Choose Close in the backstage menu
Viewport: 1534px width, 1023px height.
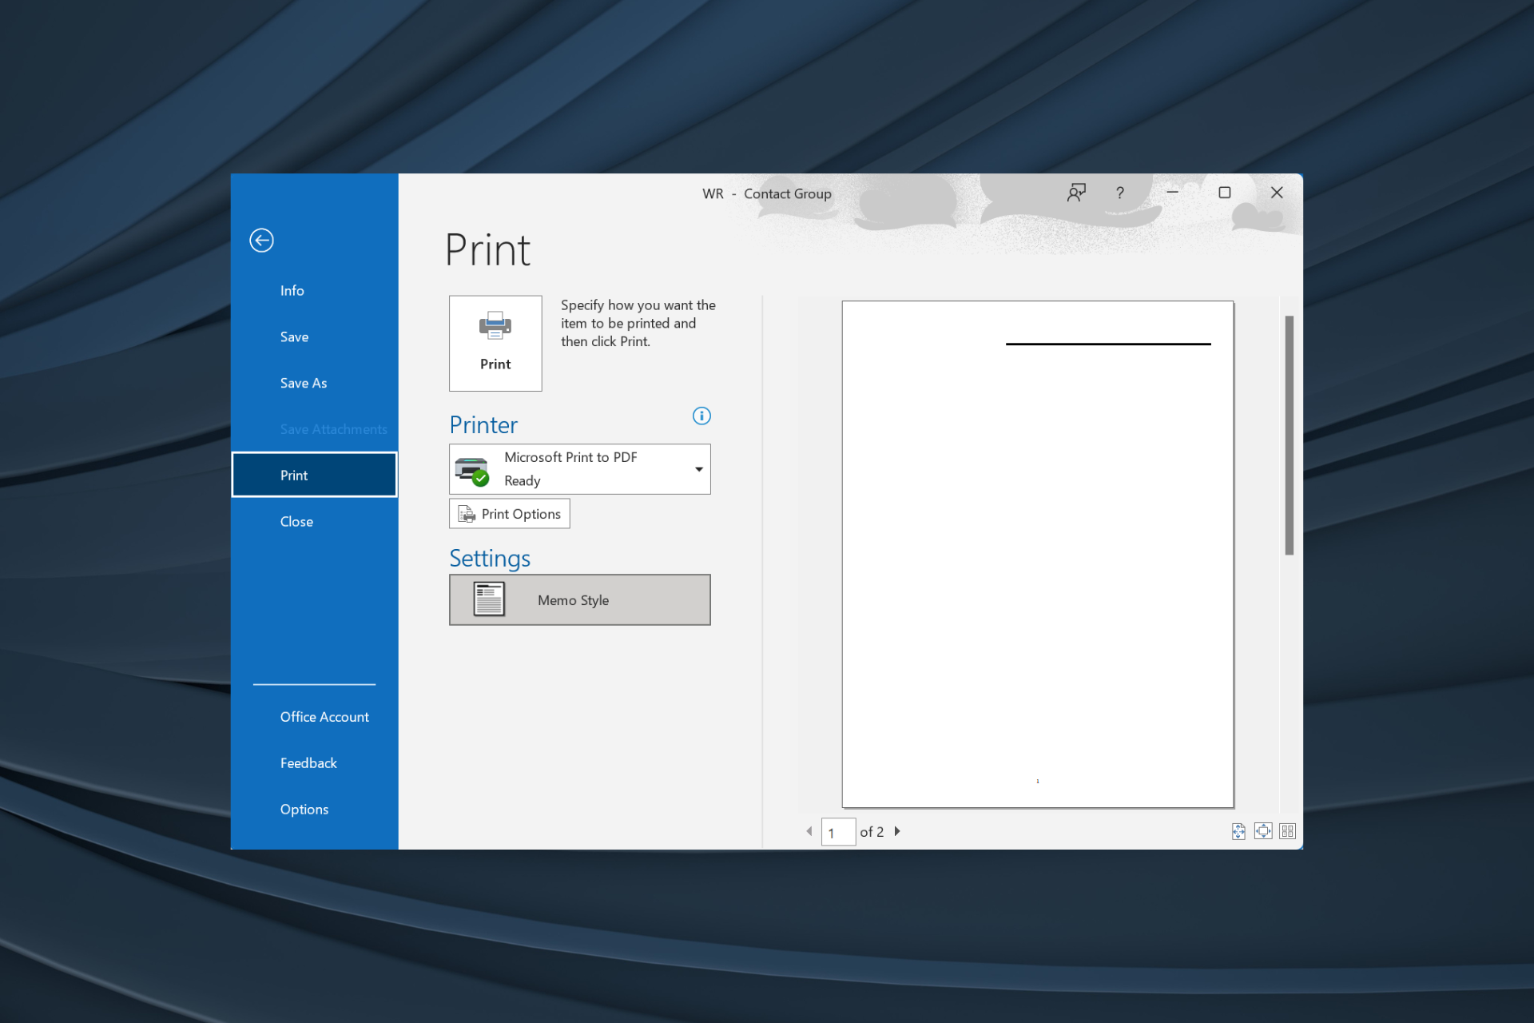pyautogui.click(x=315, y=522)
